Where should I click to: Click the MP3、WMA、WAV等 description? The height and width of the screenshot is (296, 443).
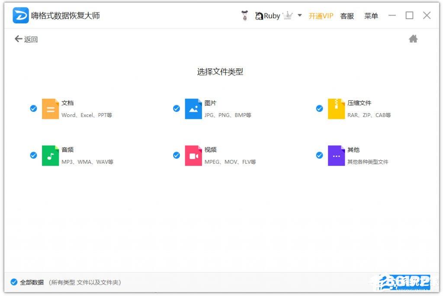pyautogui.click(x=87, y=162)
